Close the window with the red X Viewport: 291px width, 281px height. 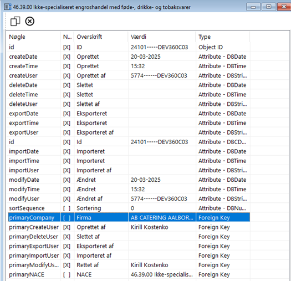pyautogui.click(x=284, y=7)
